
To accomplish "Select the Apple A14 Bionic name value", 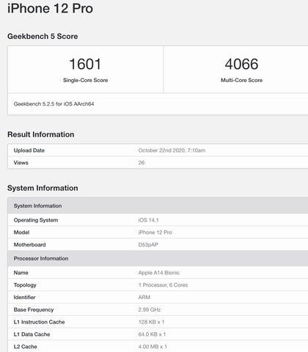I will [x=158, y=273].
